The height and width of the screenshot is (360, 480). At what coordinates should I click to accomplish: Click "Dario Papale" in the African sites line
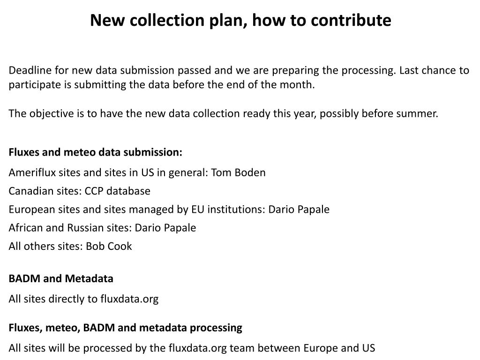pyautogui.click(x=165, y=228)
